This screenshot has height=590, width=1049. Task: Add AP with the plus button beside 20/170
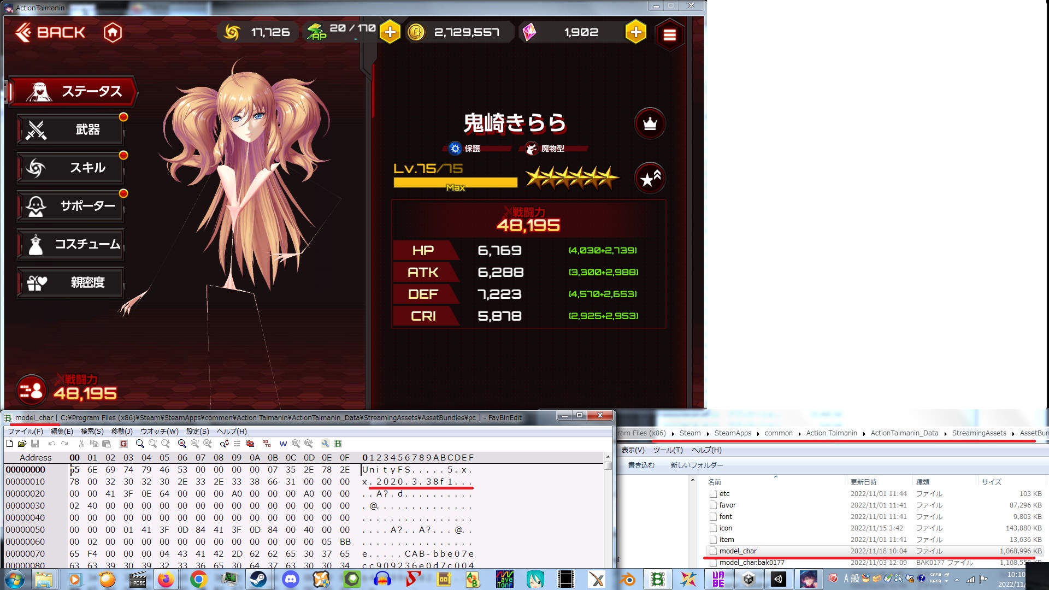[390, 32]
